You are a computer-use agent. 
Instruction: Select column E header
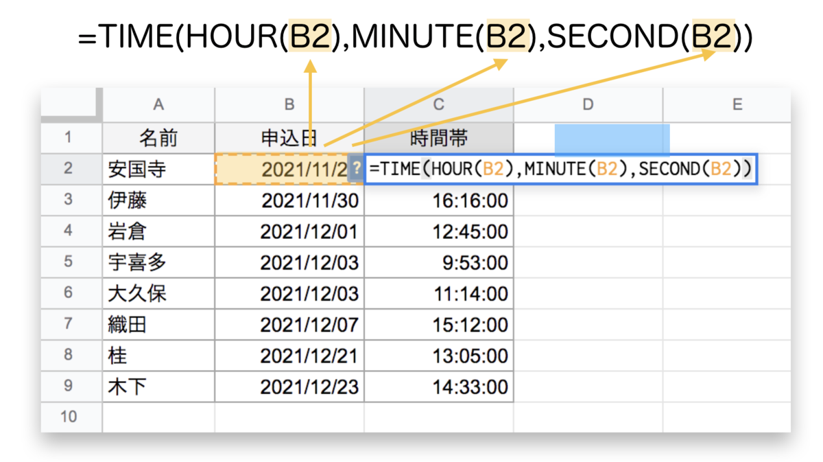tap(727, 104)
